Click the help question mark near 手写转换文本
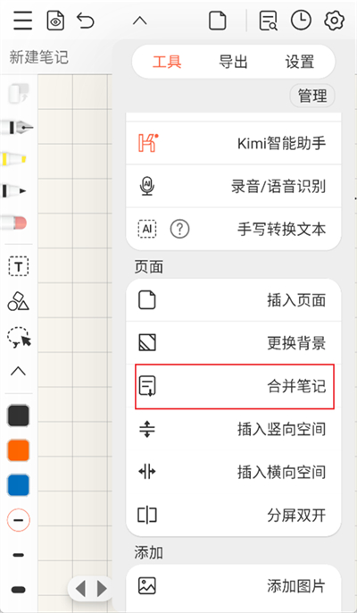This screenshot has height=613, width=357. coord(179,229)
